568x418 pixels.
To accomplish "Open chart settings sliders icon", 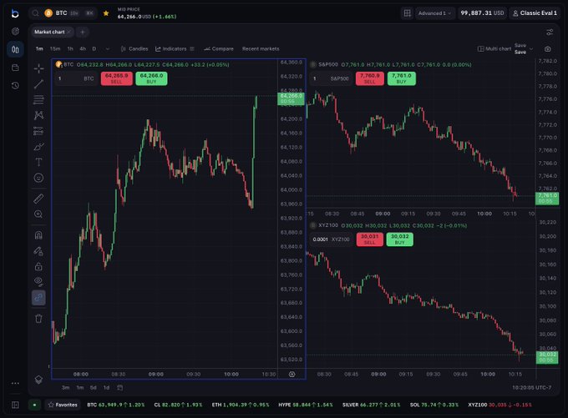I will pyautogui.click(x=550, y=33).
